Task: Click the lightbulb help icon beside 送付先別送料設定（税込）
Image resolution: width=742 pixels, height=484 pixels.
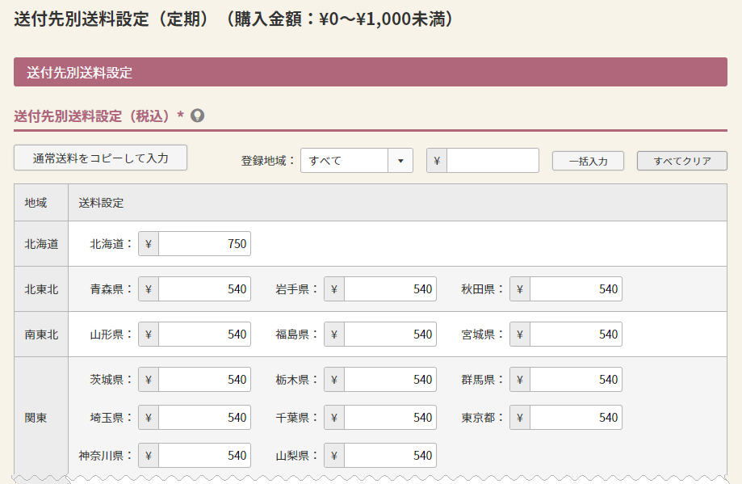Action: click(197, 116)
